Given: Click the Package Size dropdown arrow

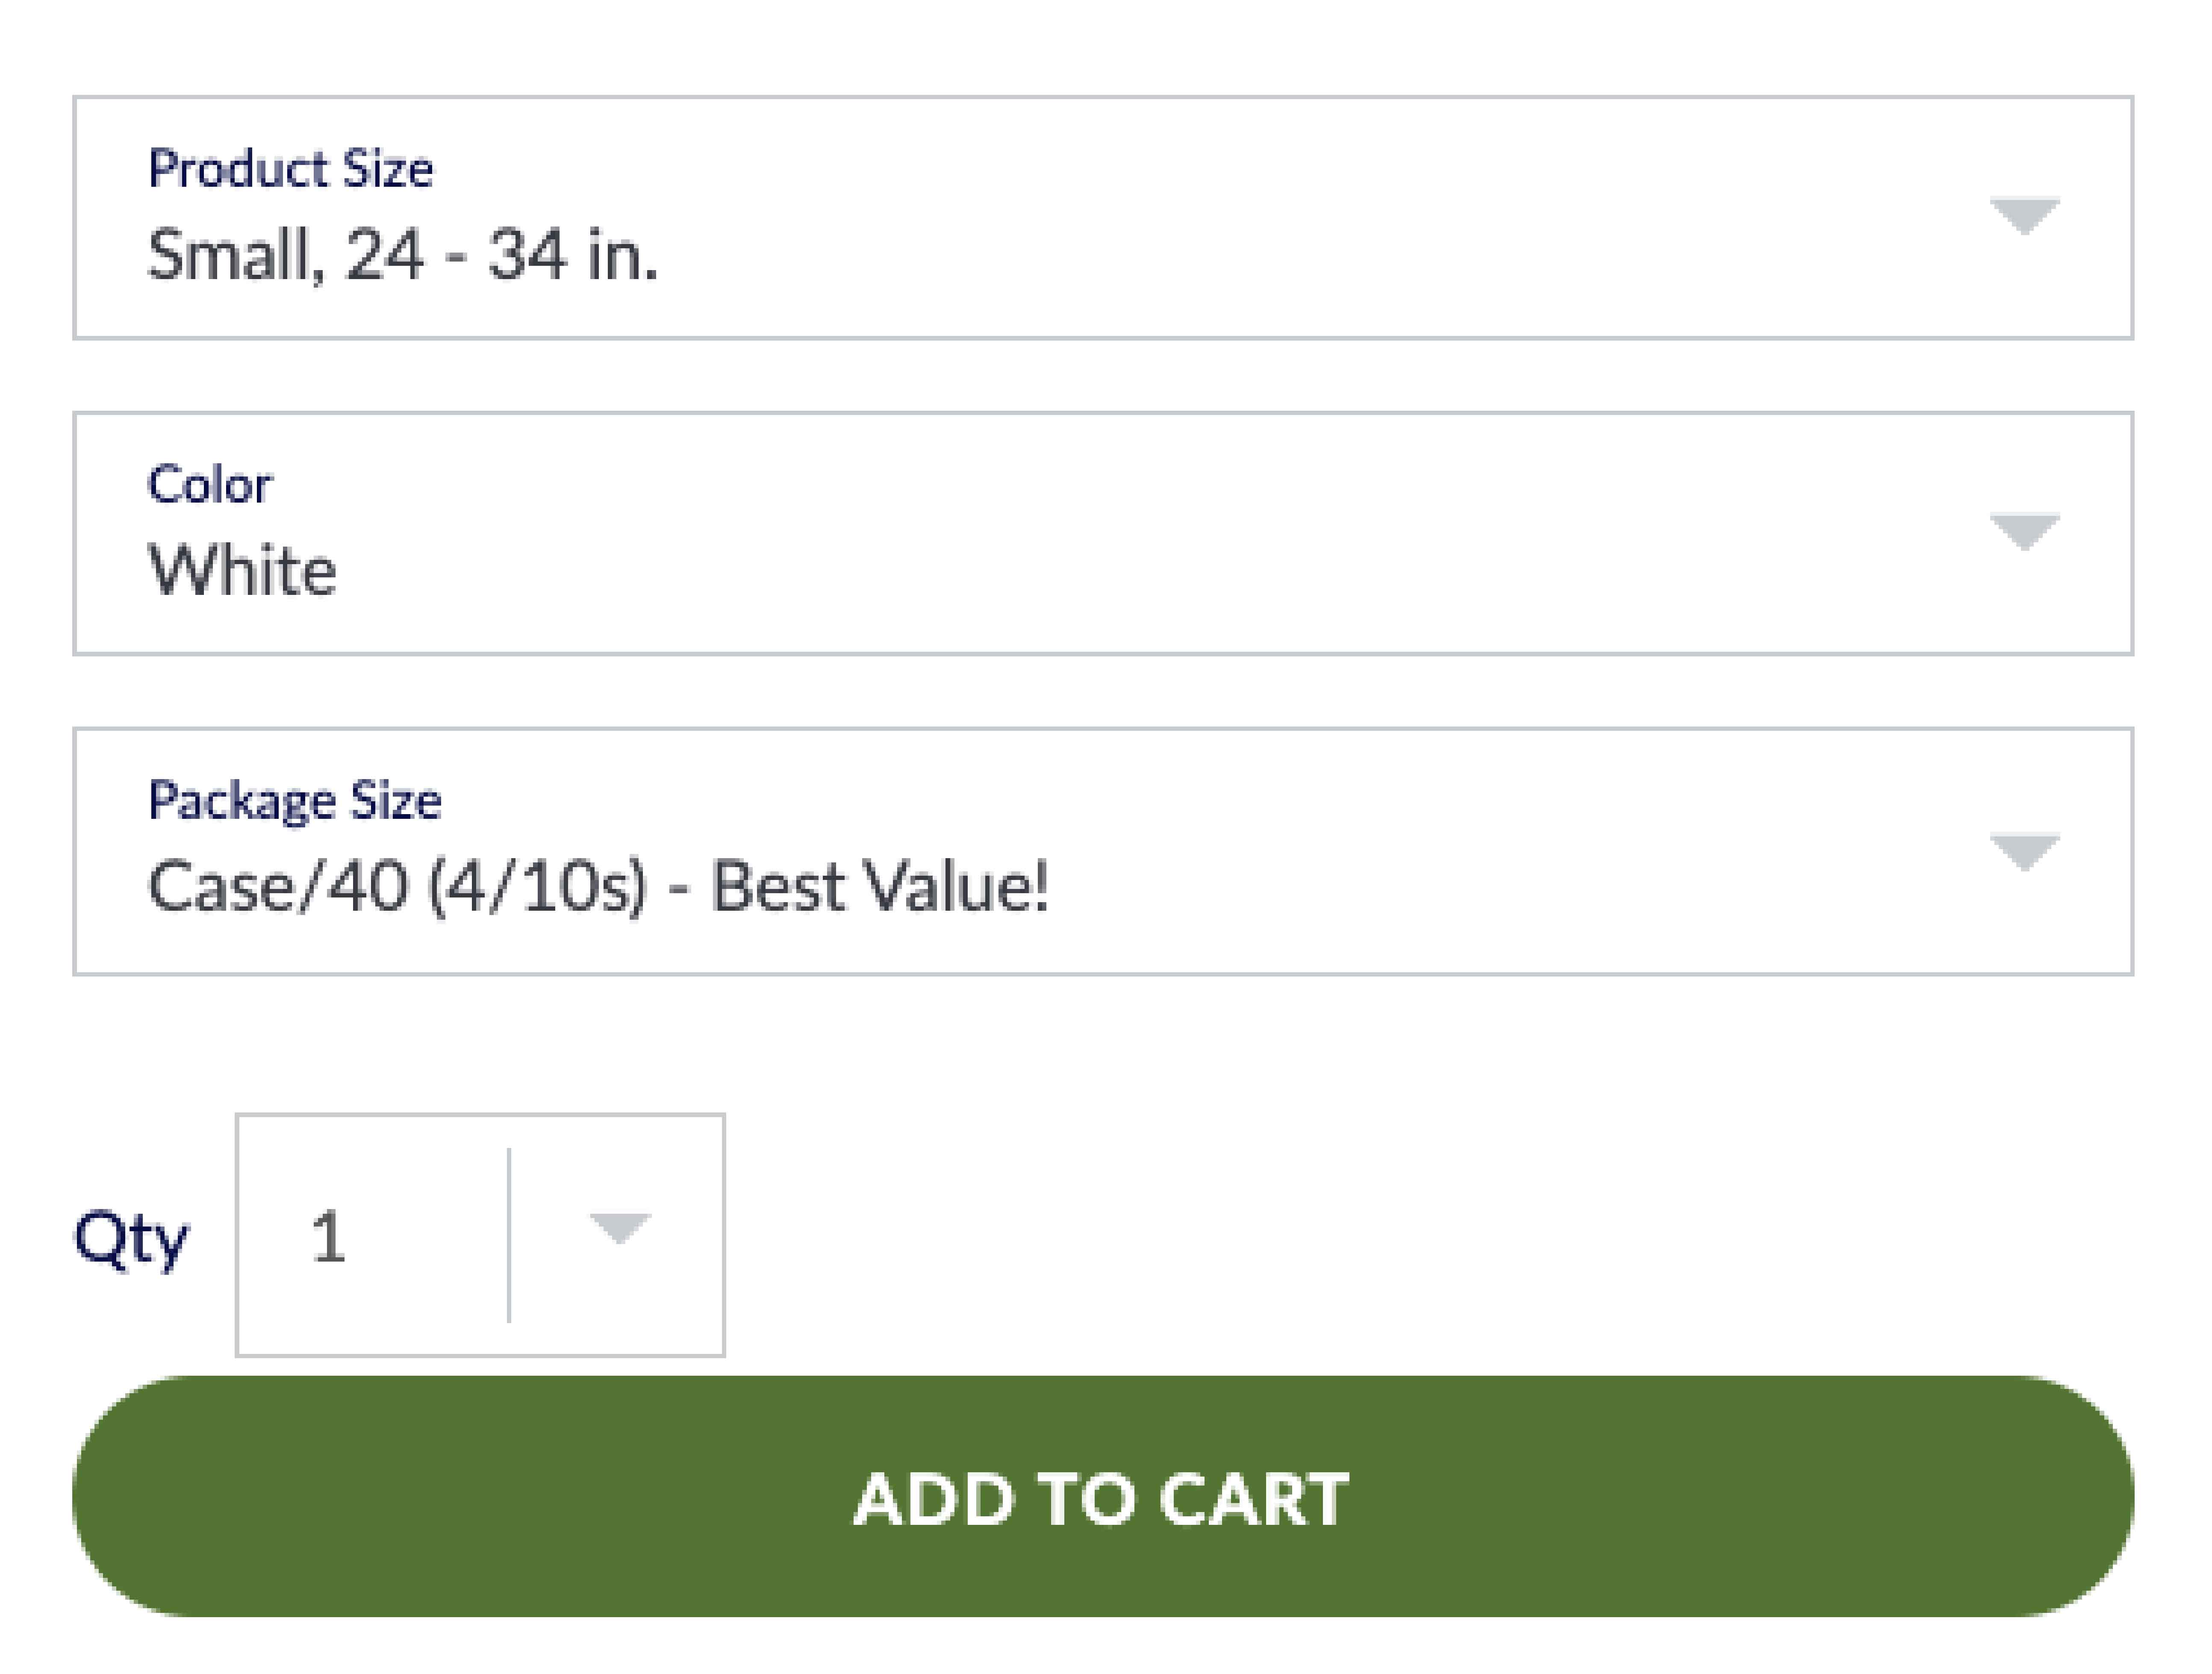Looking at the screenshot, I should [x=2024, y=851].
